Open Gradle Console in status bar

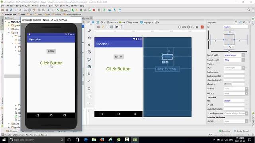[x=242, y=131]
